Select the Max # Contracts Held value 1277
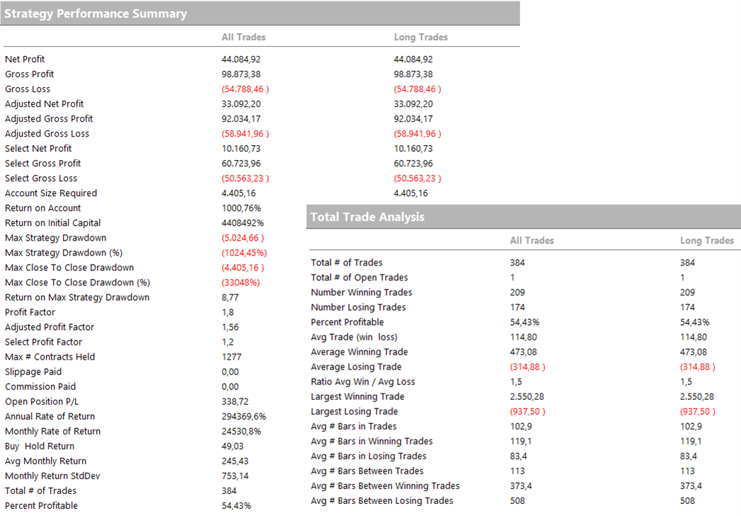Viewport: 741px width, 516px height. pos(231,357)
